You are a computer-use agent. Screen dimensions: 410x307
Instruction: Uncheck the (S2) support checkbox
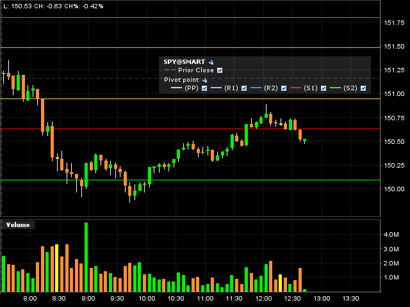(x=363, y=88)
